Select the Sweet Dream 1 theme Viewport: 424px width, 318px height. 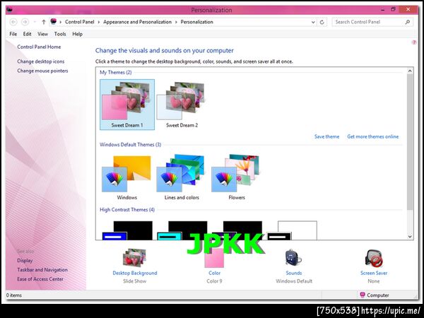pyautogui.click(x=127, y=105)
